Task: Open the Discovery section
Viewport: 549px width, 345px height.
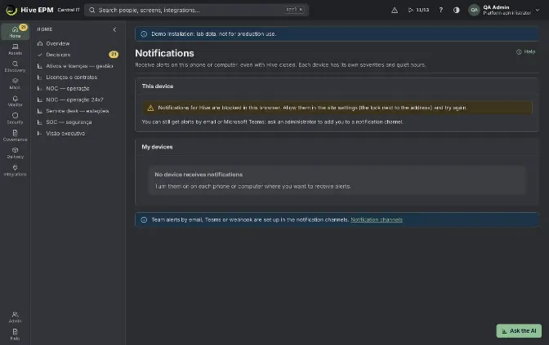Action: pyautogui.click(x=15, y=66)
